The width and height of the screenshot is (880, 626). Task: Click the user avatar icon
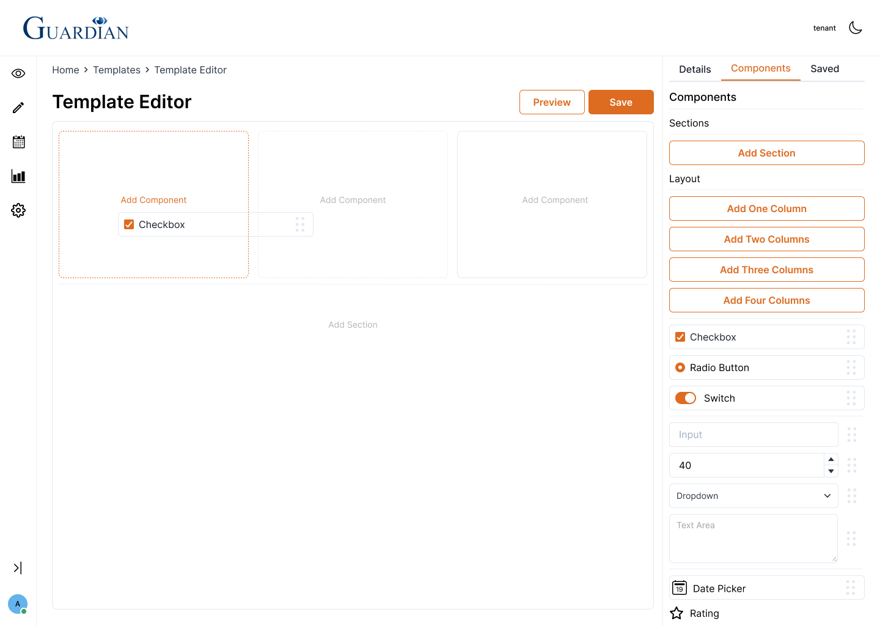pyautogui.click(x=18, y=604)
